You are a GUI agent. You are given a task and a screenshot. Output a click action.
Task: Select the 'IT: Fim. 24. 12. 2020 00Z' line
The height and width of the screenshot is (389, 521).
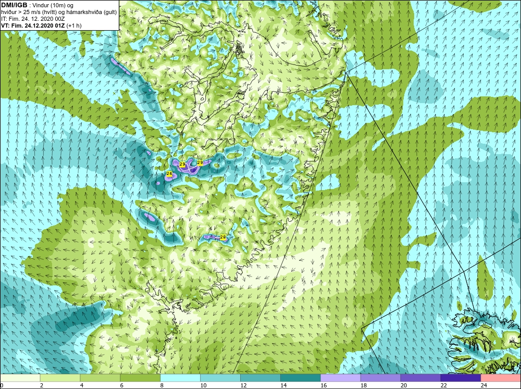(33, 19)
